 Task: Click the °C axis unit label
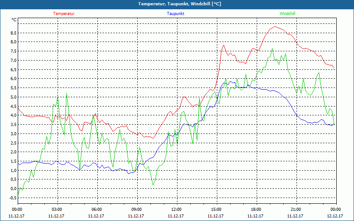[14, 20]
